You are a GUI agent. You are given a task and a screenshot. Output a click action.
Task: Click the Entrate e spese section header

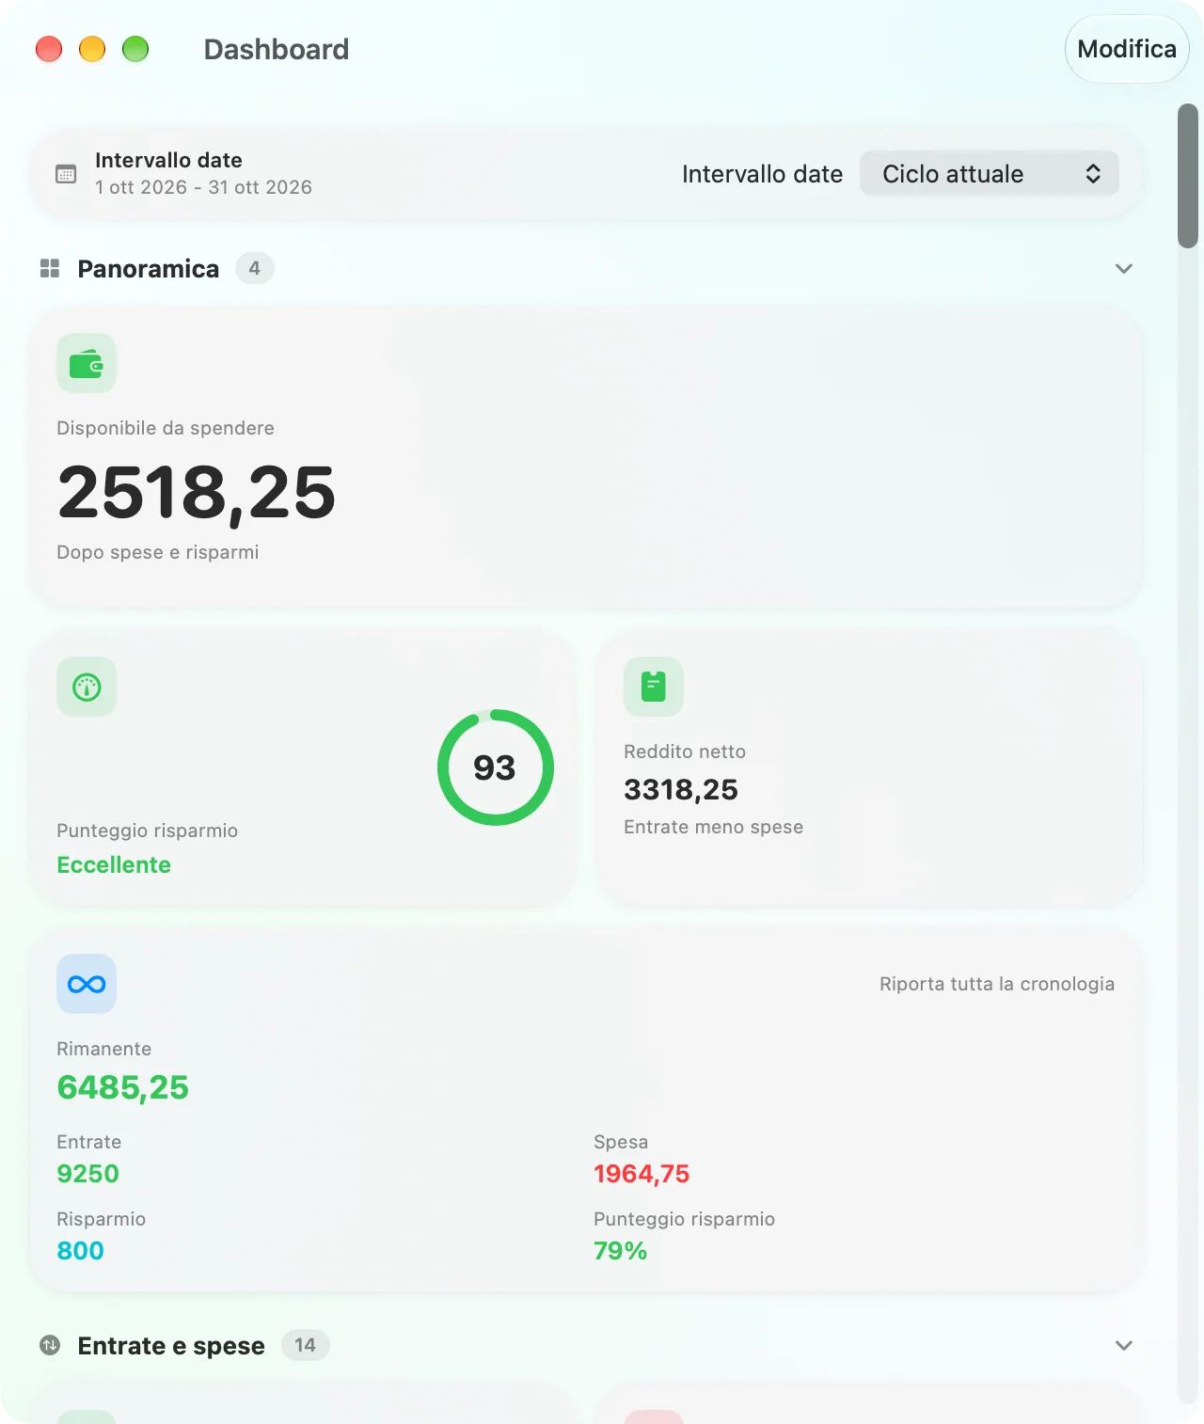[171, 1346]
